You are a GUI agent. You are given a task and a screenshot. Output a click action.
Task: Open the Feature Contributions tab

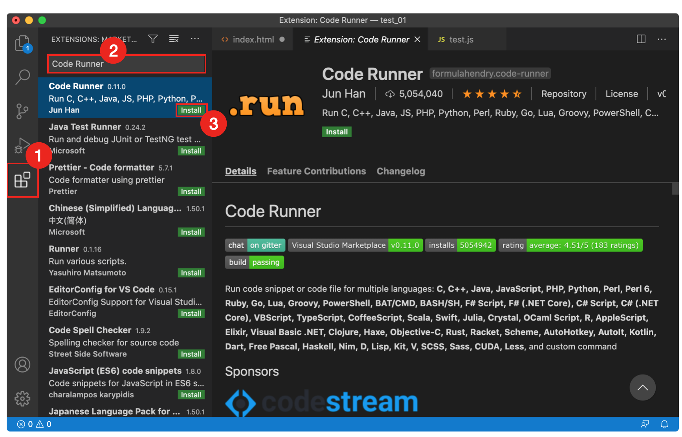(316, 171)
